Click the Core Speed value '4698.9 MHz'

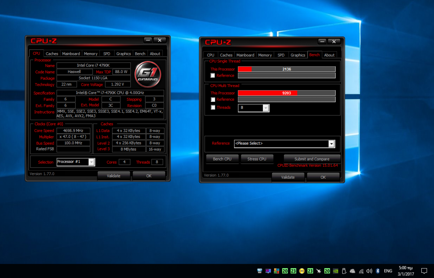(x=73, y=131)
